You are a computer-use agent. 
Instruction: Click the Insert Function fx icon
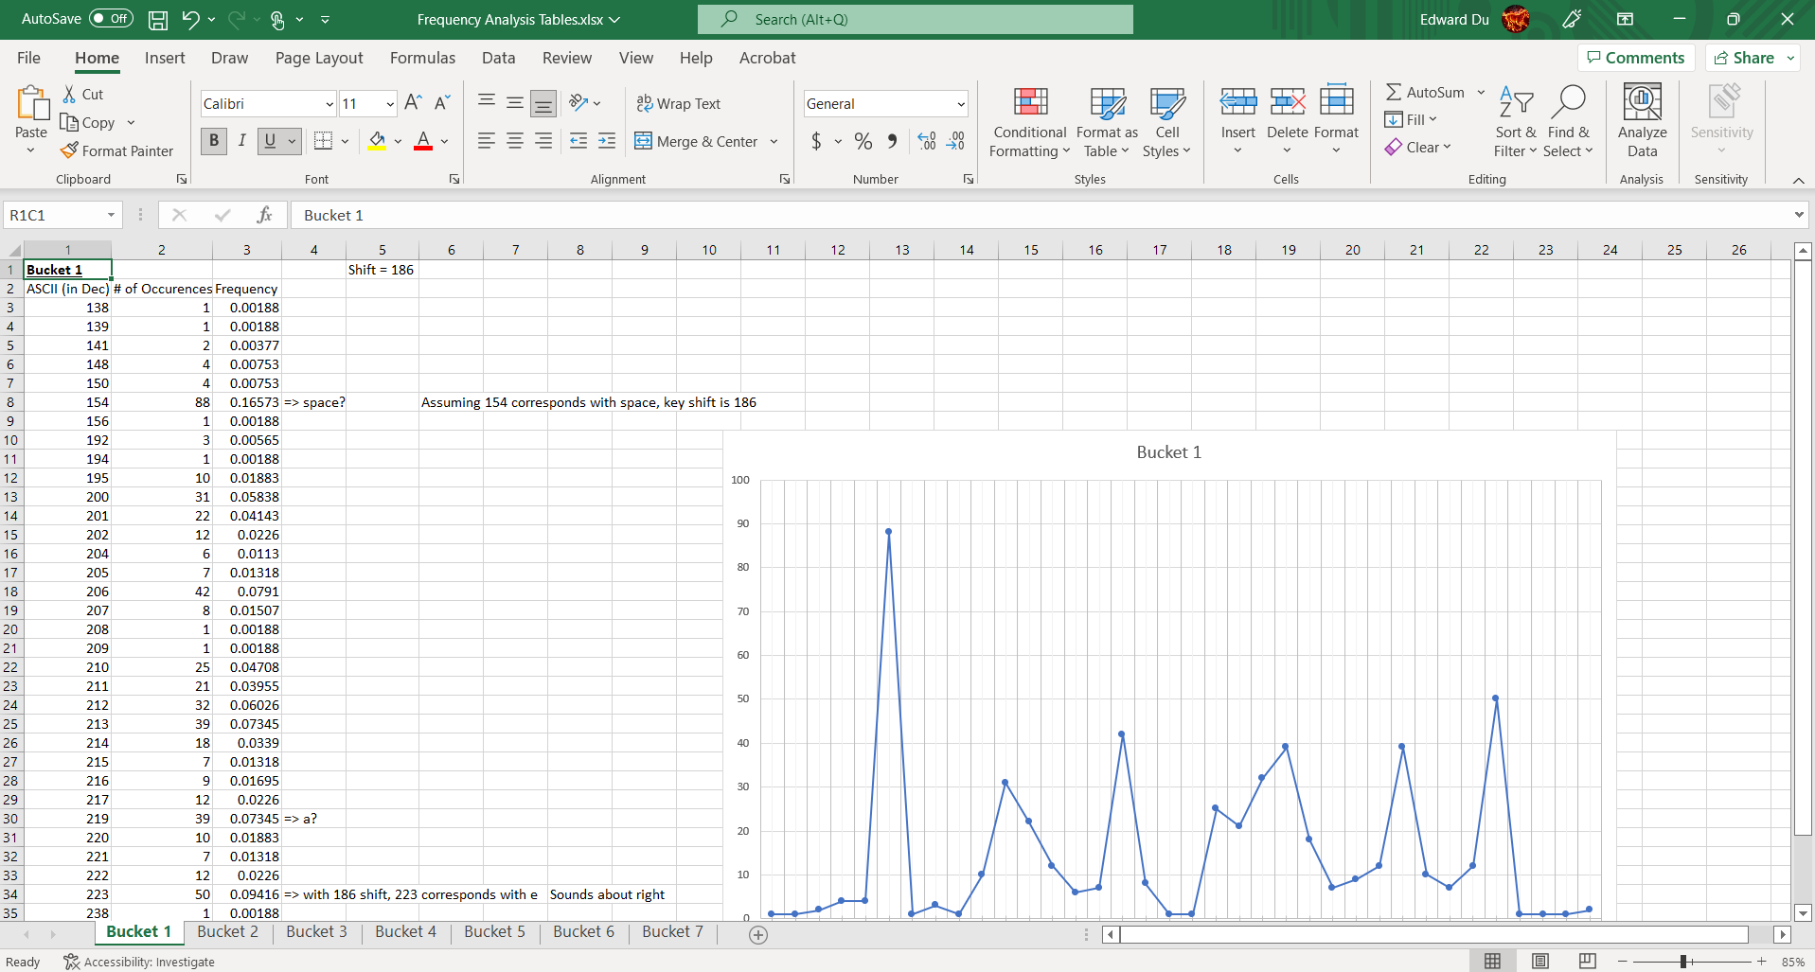pos(264,215)
